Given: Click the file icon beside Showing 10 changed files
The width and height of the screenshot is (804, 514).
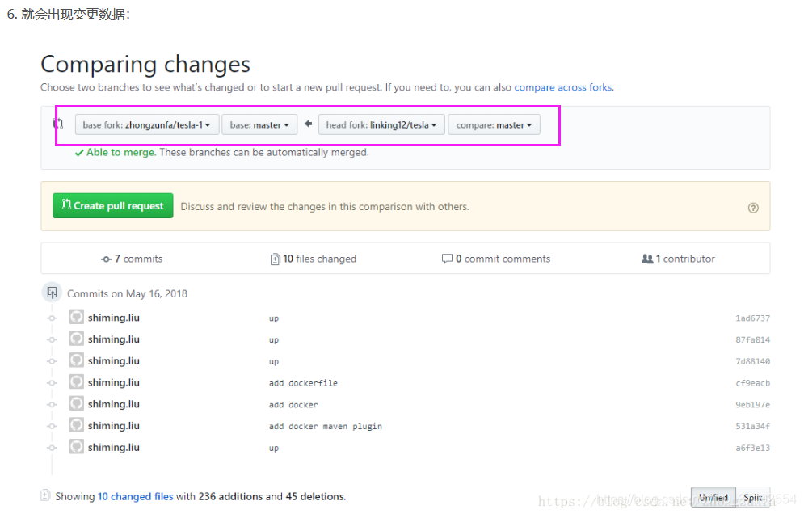Looking at the screenshot, I should coord(45,495).
